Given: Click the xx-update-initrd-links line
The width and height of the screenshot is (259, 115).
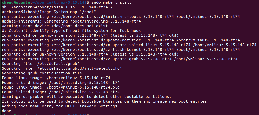Looking at the screenshot, I should point(128,45).
